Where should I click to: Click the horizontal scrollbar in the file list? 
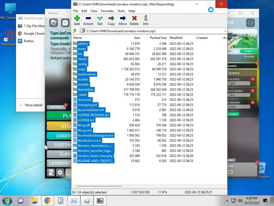99,186
